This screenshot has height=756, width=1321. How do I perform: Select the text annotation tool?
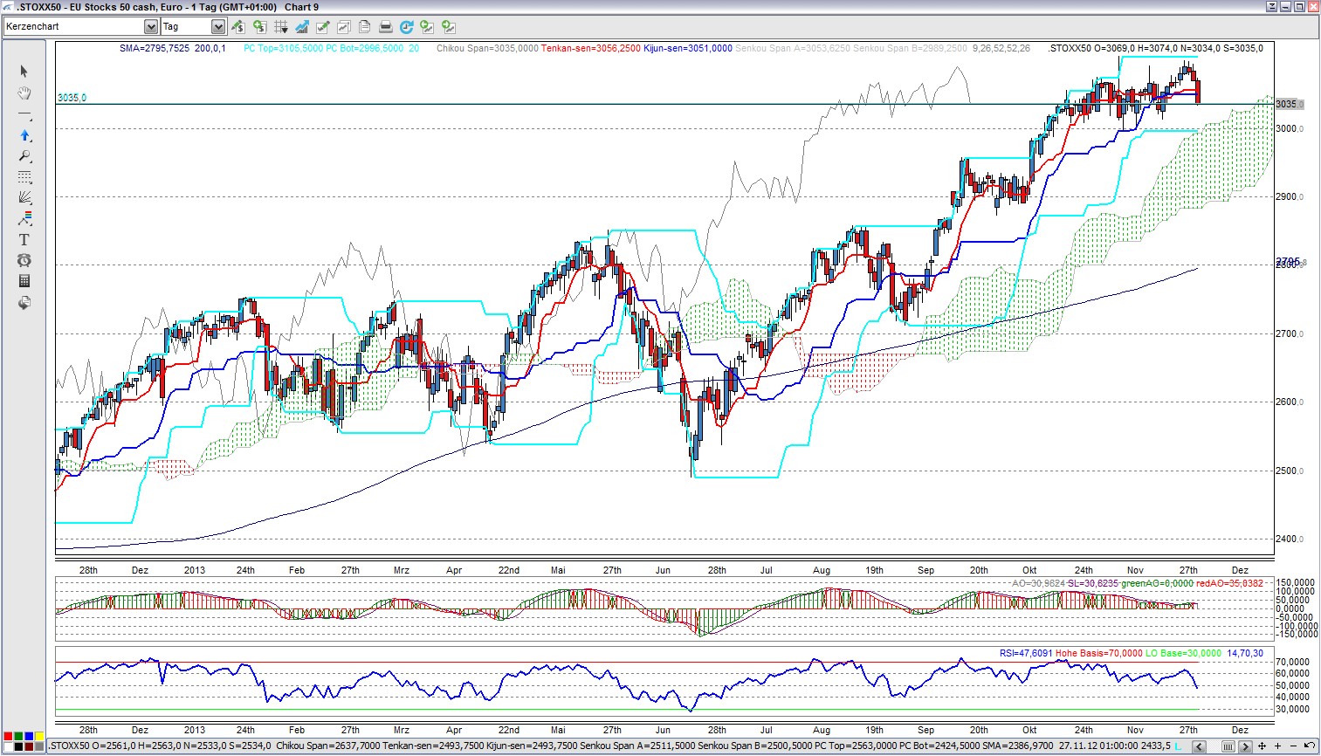pos(24,239)
